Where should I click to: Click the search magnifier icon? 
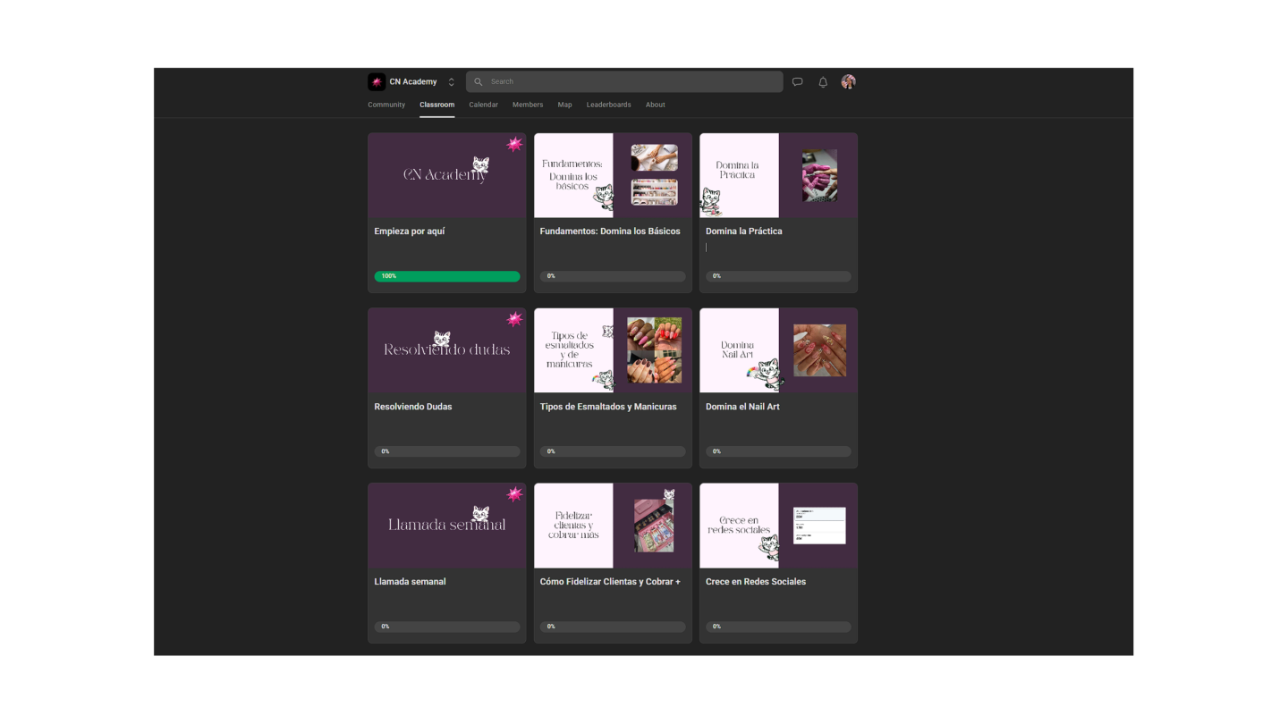pos(479,81)
